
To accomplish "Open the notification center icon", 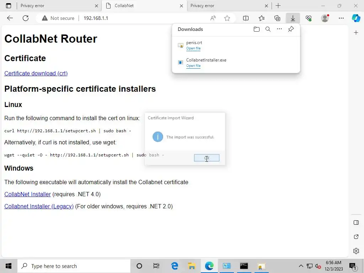I will [x=353, y=266].
